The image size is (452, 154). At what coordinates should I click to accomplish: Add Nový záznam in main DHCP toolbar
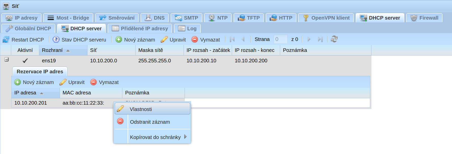[x=135, y=39]
